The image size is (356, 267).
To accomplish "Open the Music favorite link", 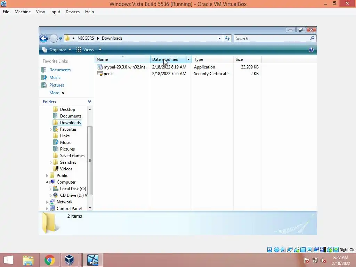I will tap(55, 78).
